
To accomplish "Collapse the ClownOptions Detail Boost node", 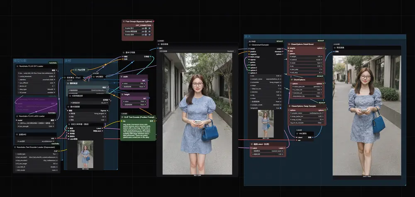I will tap(289, 45).
